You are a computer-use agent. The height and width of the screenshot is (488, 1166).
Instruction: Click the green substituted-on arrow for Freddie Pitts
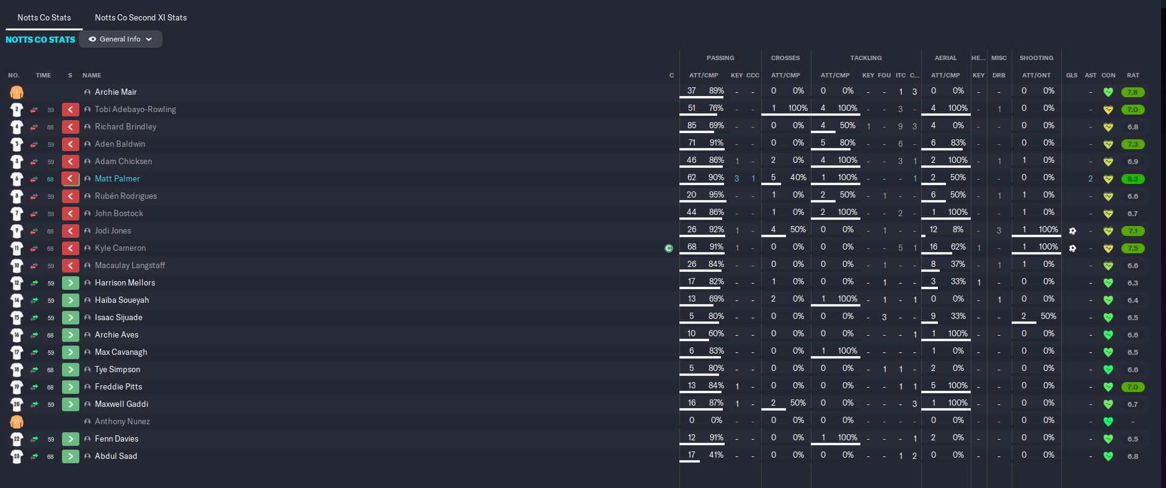tap(71, 387)
